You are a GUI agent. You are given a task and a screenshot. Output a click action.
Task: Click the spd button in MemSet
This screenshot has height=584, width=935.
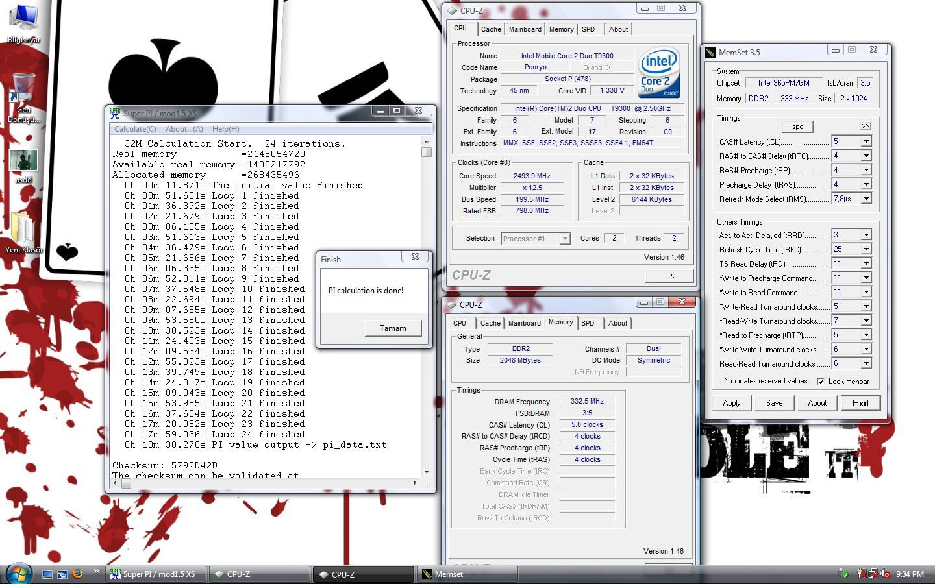797,127
